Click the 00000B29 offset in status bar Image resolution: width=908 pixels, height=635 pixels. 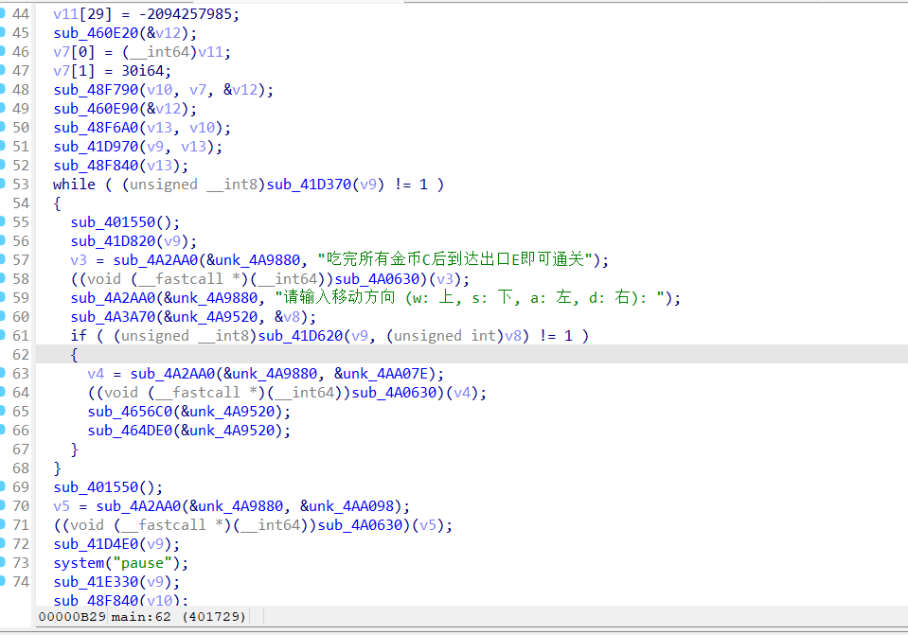pos(72,616)
